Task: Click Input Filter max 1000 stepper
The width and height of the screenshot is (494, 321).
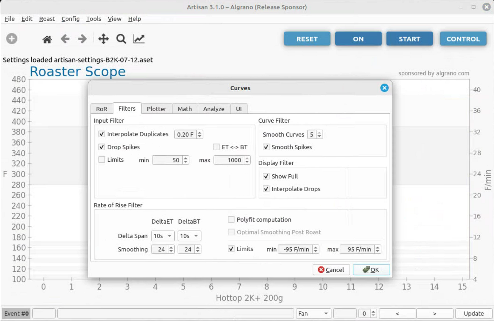Action: click(x=247, y=160)
